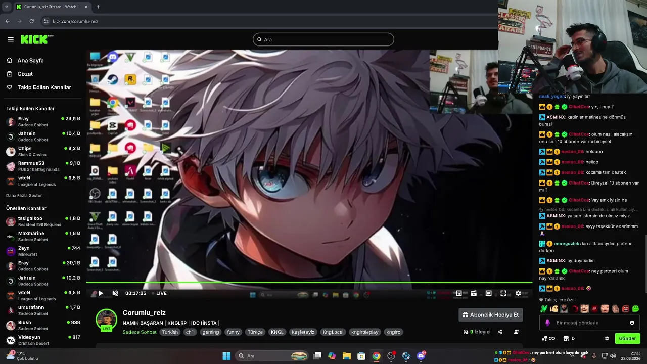Select the Corumlu_reiz Stream browser tab
Viewport: 647px width, 364px height.
(52, 7)
